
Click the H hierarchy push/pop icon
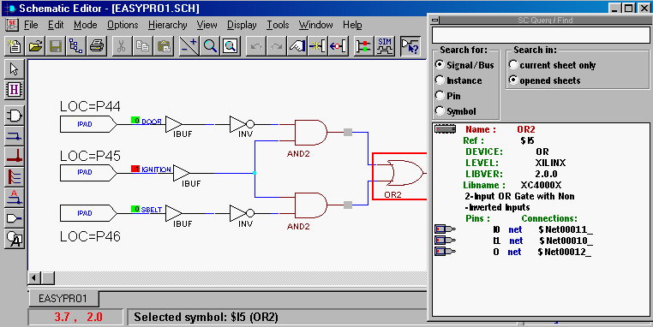point(15,89)
